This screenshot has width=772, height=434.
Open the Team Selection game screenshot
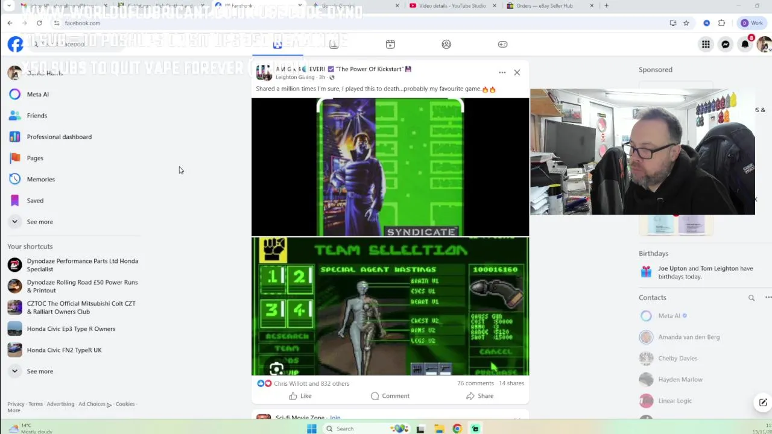[390, 306]
